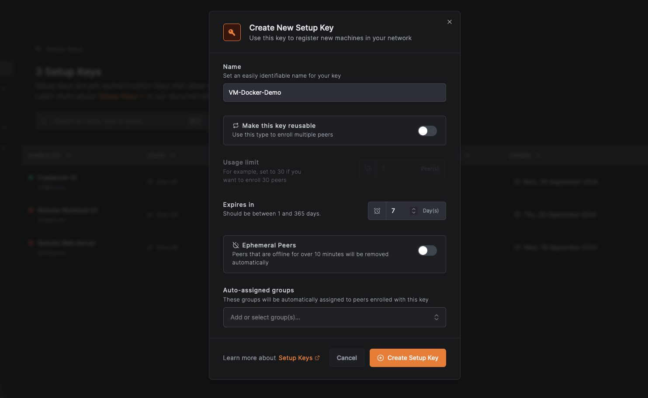Click the VM-Docker-Demo name input field
The image size is (648, 398).
pos(334,93)
